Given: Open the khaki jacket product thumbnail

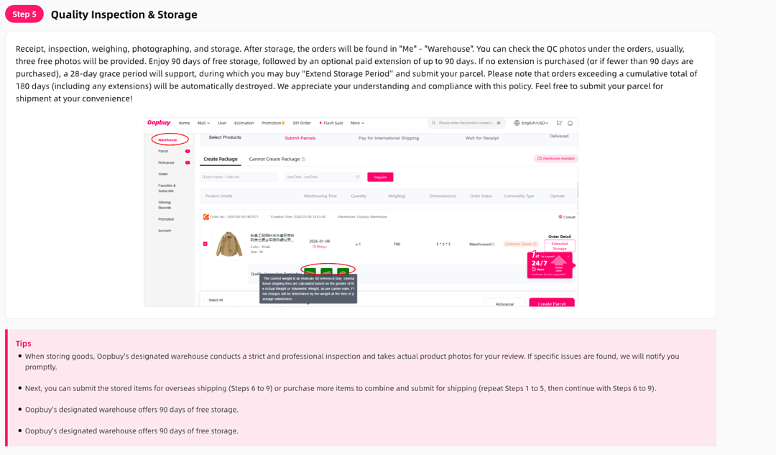Looking at the screenshot, I should coord(229,244).
